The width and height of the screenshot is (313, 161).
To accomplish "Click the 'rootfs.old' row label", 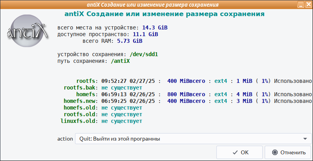I will 79,114.
